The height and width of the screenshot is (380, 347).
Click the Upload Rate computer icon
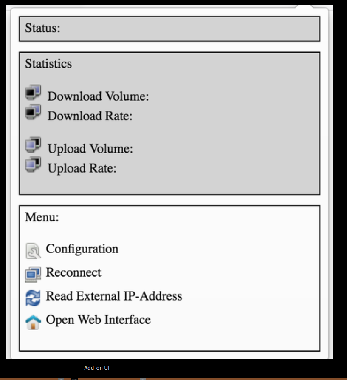tap(33, 164)
